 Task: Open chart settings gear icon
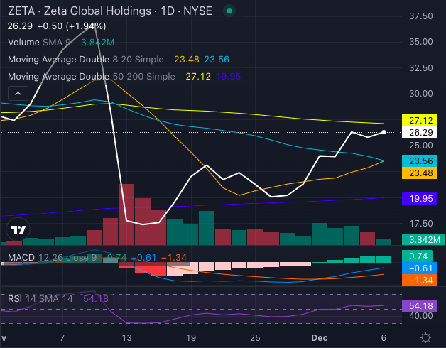[x=425, y=337]
